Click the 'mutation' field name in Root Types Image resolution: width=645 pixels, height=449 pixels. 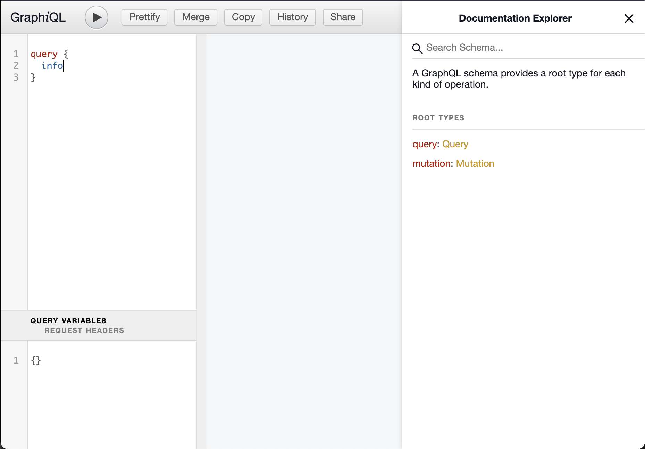click(432, 163)
